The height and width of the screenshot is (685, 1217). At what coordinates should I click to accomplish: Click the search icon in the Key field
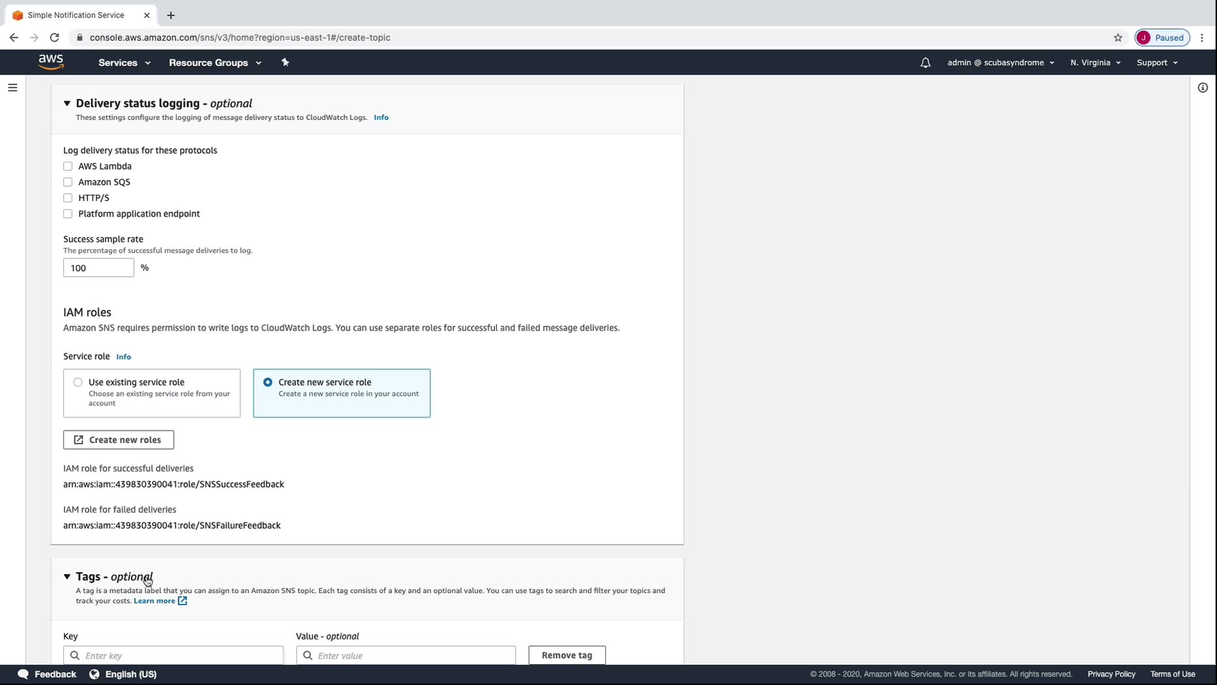tap(75, 655)
